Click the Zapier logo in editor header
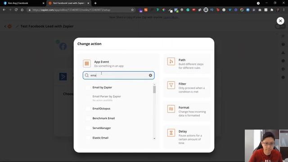Image resolution: width=288 pixels, height=162 pixels. point(9,27)
